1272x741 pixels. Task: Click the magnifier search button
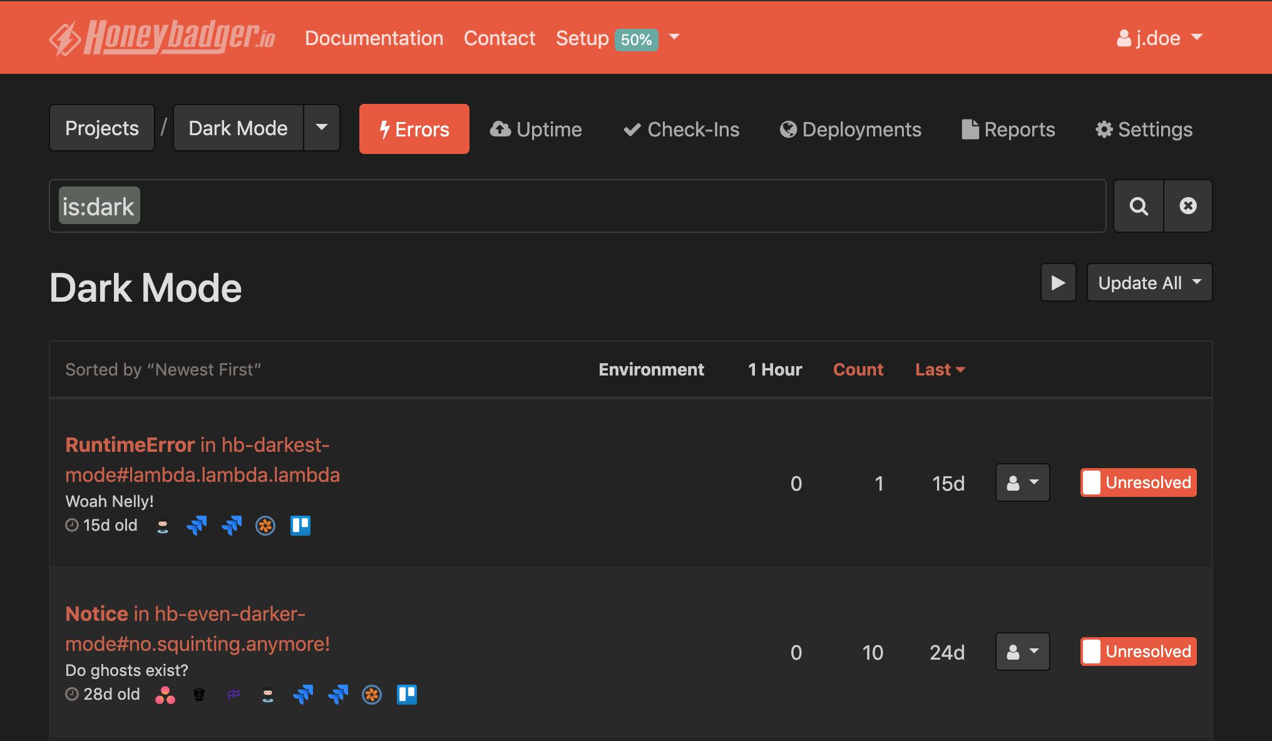pos(1139,206)
